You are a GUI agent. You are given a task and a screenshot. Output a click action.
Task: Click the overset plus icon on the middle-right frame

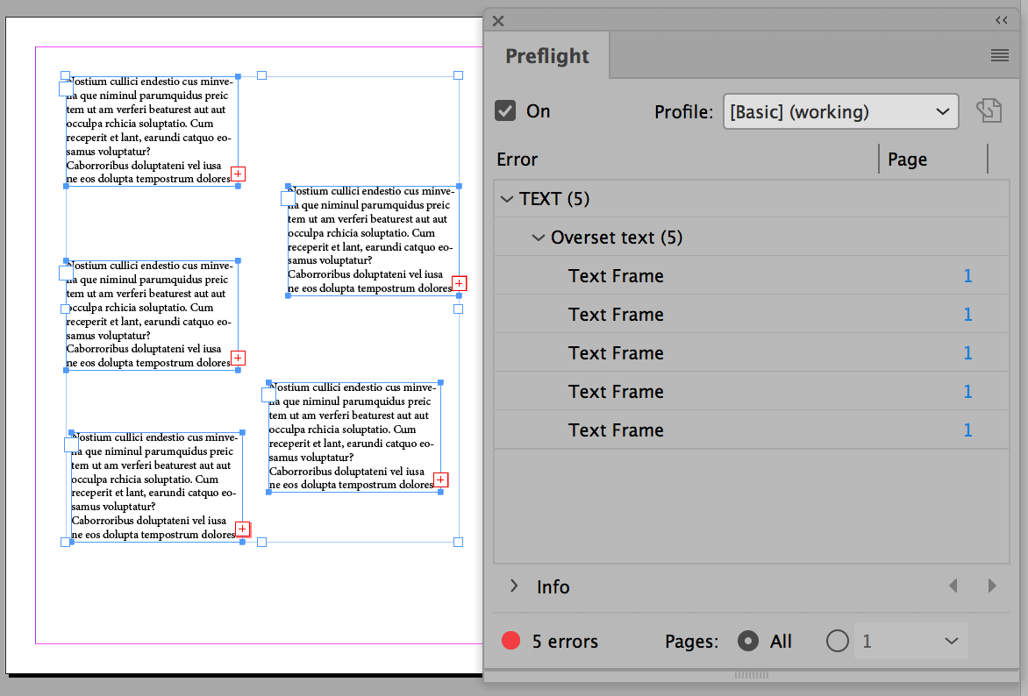click(x=459, y=282)
